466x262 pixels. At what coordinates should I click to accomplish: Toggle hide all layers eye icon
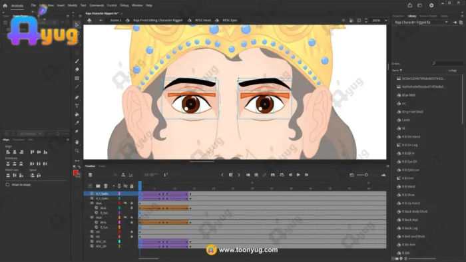coord(125,186)
